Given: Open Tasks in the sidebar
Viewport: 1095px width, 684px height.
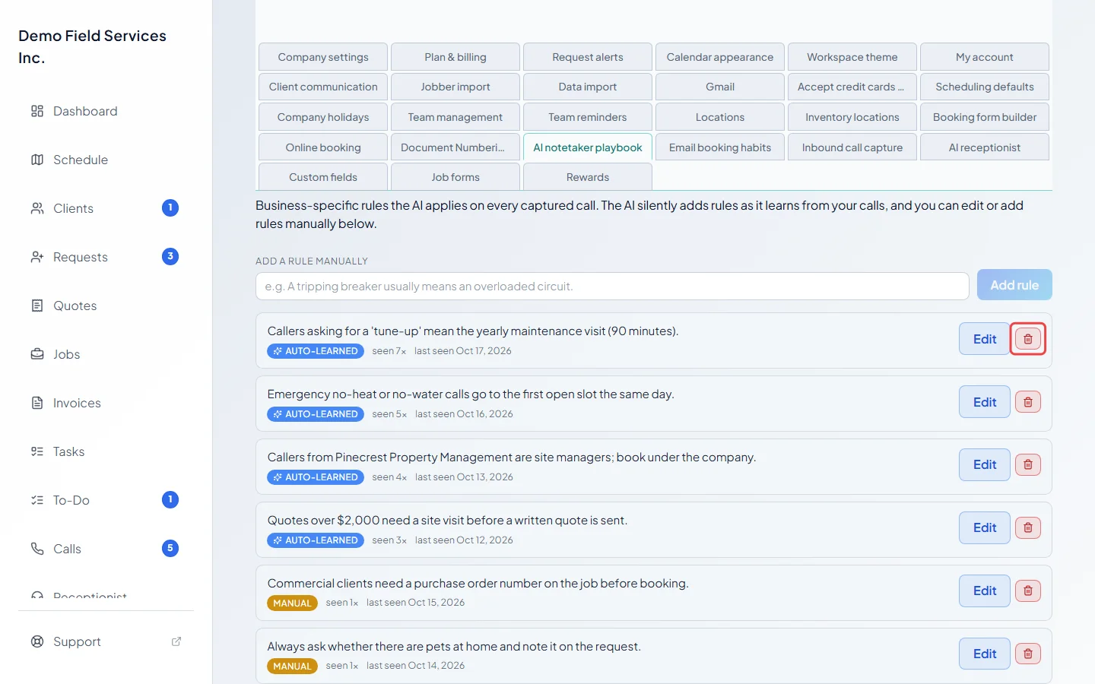Looking at the screenshot, I should point(106,451).
